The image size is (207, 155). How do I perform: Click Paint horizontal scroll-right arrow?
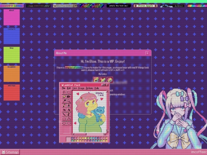(105, 134)
